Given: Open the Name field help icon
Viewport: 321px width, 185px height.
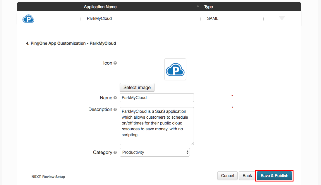Looking at the screenshot, I should coord(115,98).
